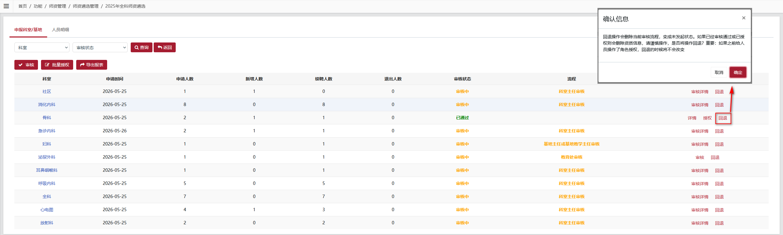Open 师资遴选管理 breadcrumb link
This screenshot has width=783, height=235.
pos(86,6)
